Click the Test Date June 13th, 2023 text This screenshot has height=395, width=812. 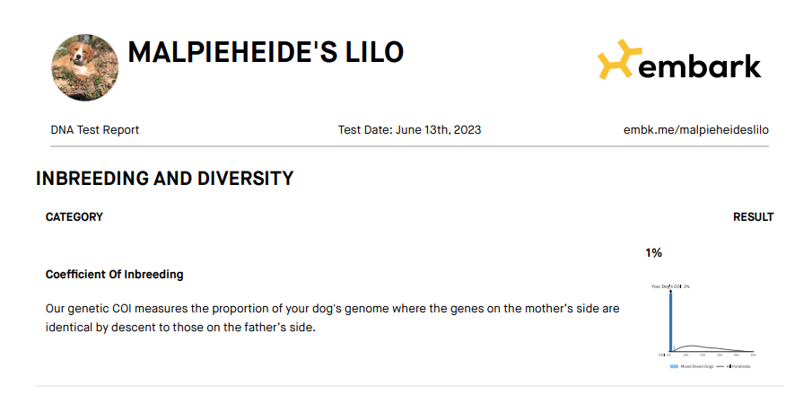point(409,129)
